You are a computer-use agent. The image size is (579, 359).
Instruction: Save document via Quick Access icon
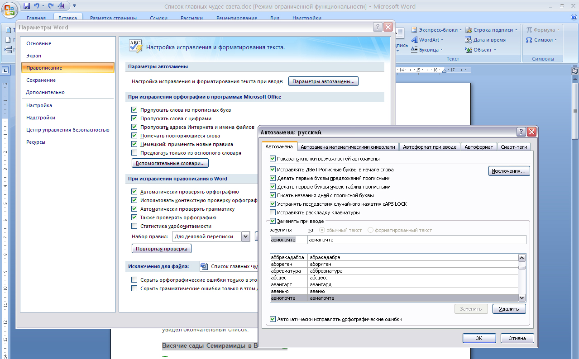click(27, 6)
